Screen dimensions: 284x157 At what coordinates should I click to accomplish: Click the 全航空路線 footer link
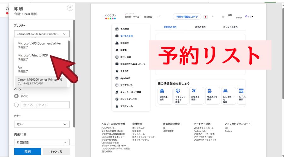(x=168, y=131)
